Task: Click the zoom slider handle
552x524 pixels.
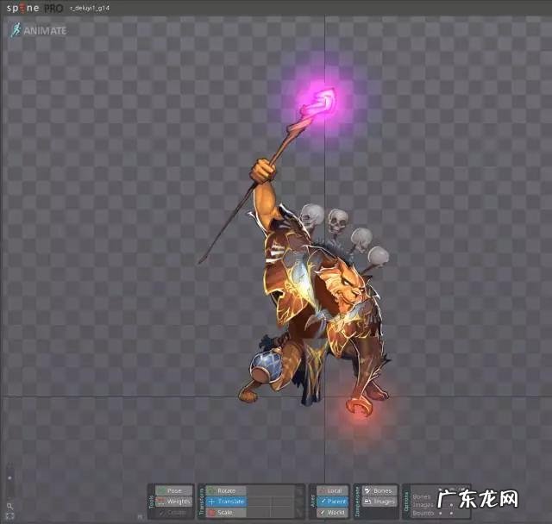Action: point(9,477)
